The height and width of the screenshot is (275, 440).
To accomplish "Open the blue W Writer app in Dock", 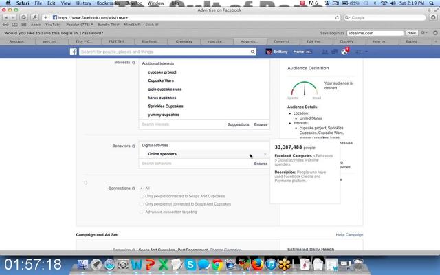I will (x=137, y=264).
